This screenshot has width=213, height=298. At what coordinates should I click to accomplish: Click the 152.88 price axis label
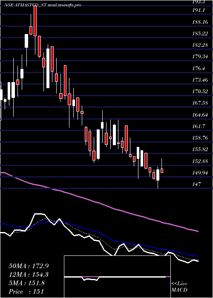pyautogui.click(x=200, y=161)
